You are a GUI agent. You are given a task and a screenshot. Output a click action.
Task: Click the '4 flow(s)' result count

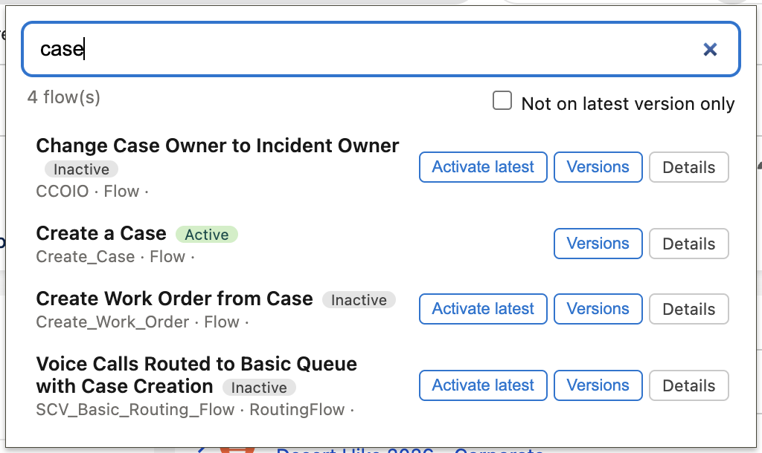point(64,97)
